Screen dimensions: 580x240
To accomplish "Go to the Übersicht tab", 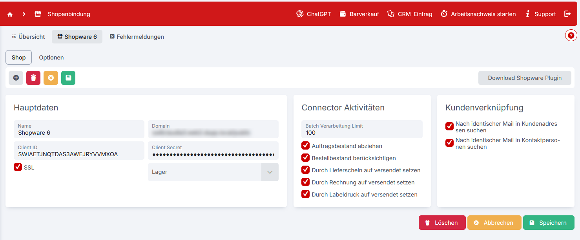I will pos(28,37).
